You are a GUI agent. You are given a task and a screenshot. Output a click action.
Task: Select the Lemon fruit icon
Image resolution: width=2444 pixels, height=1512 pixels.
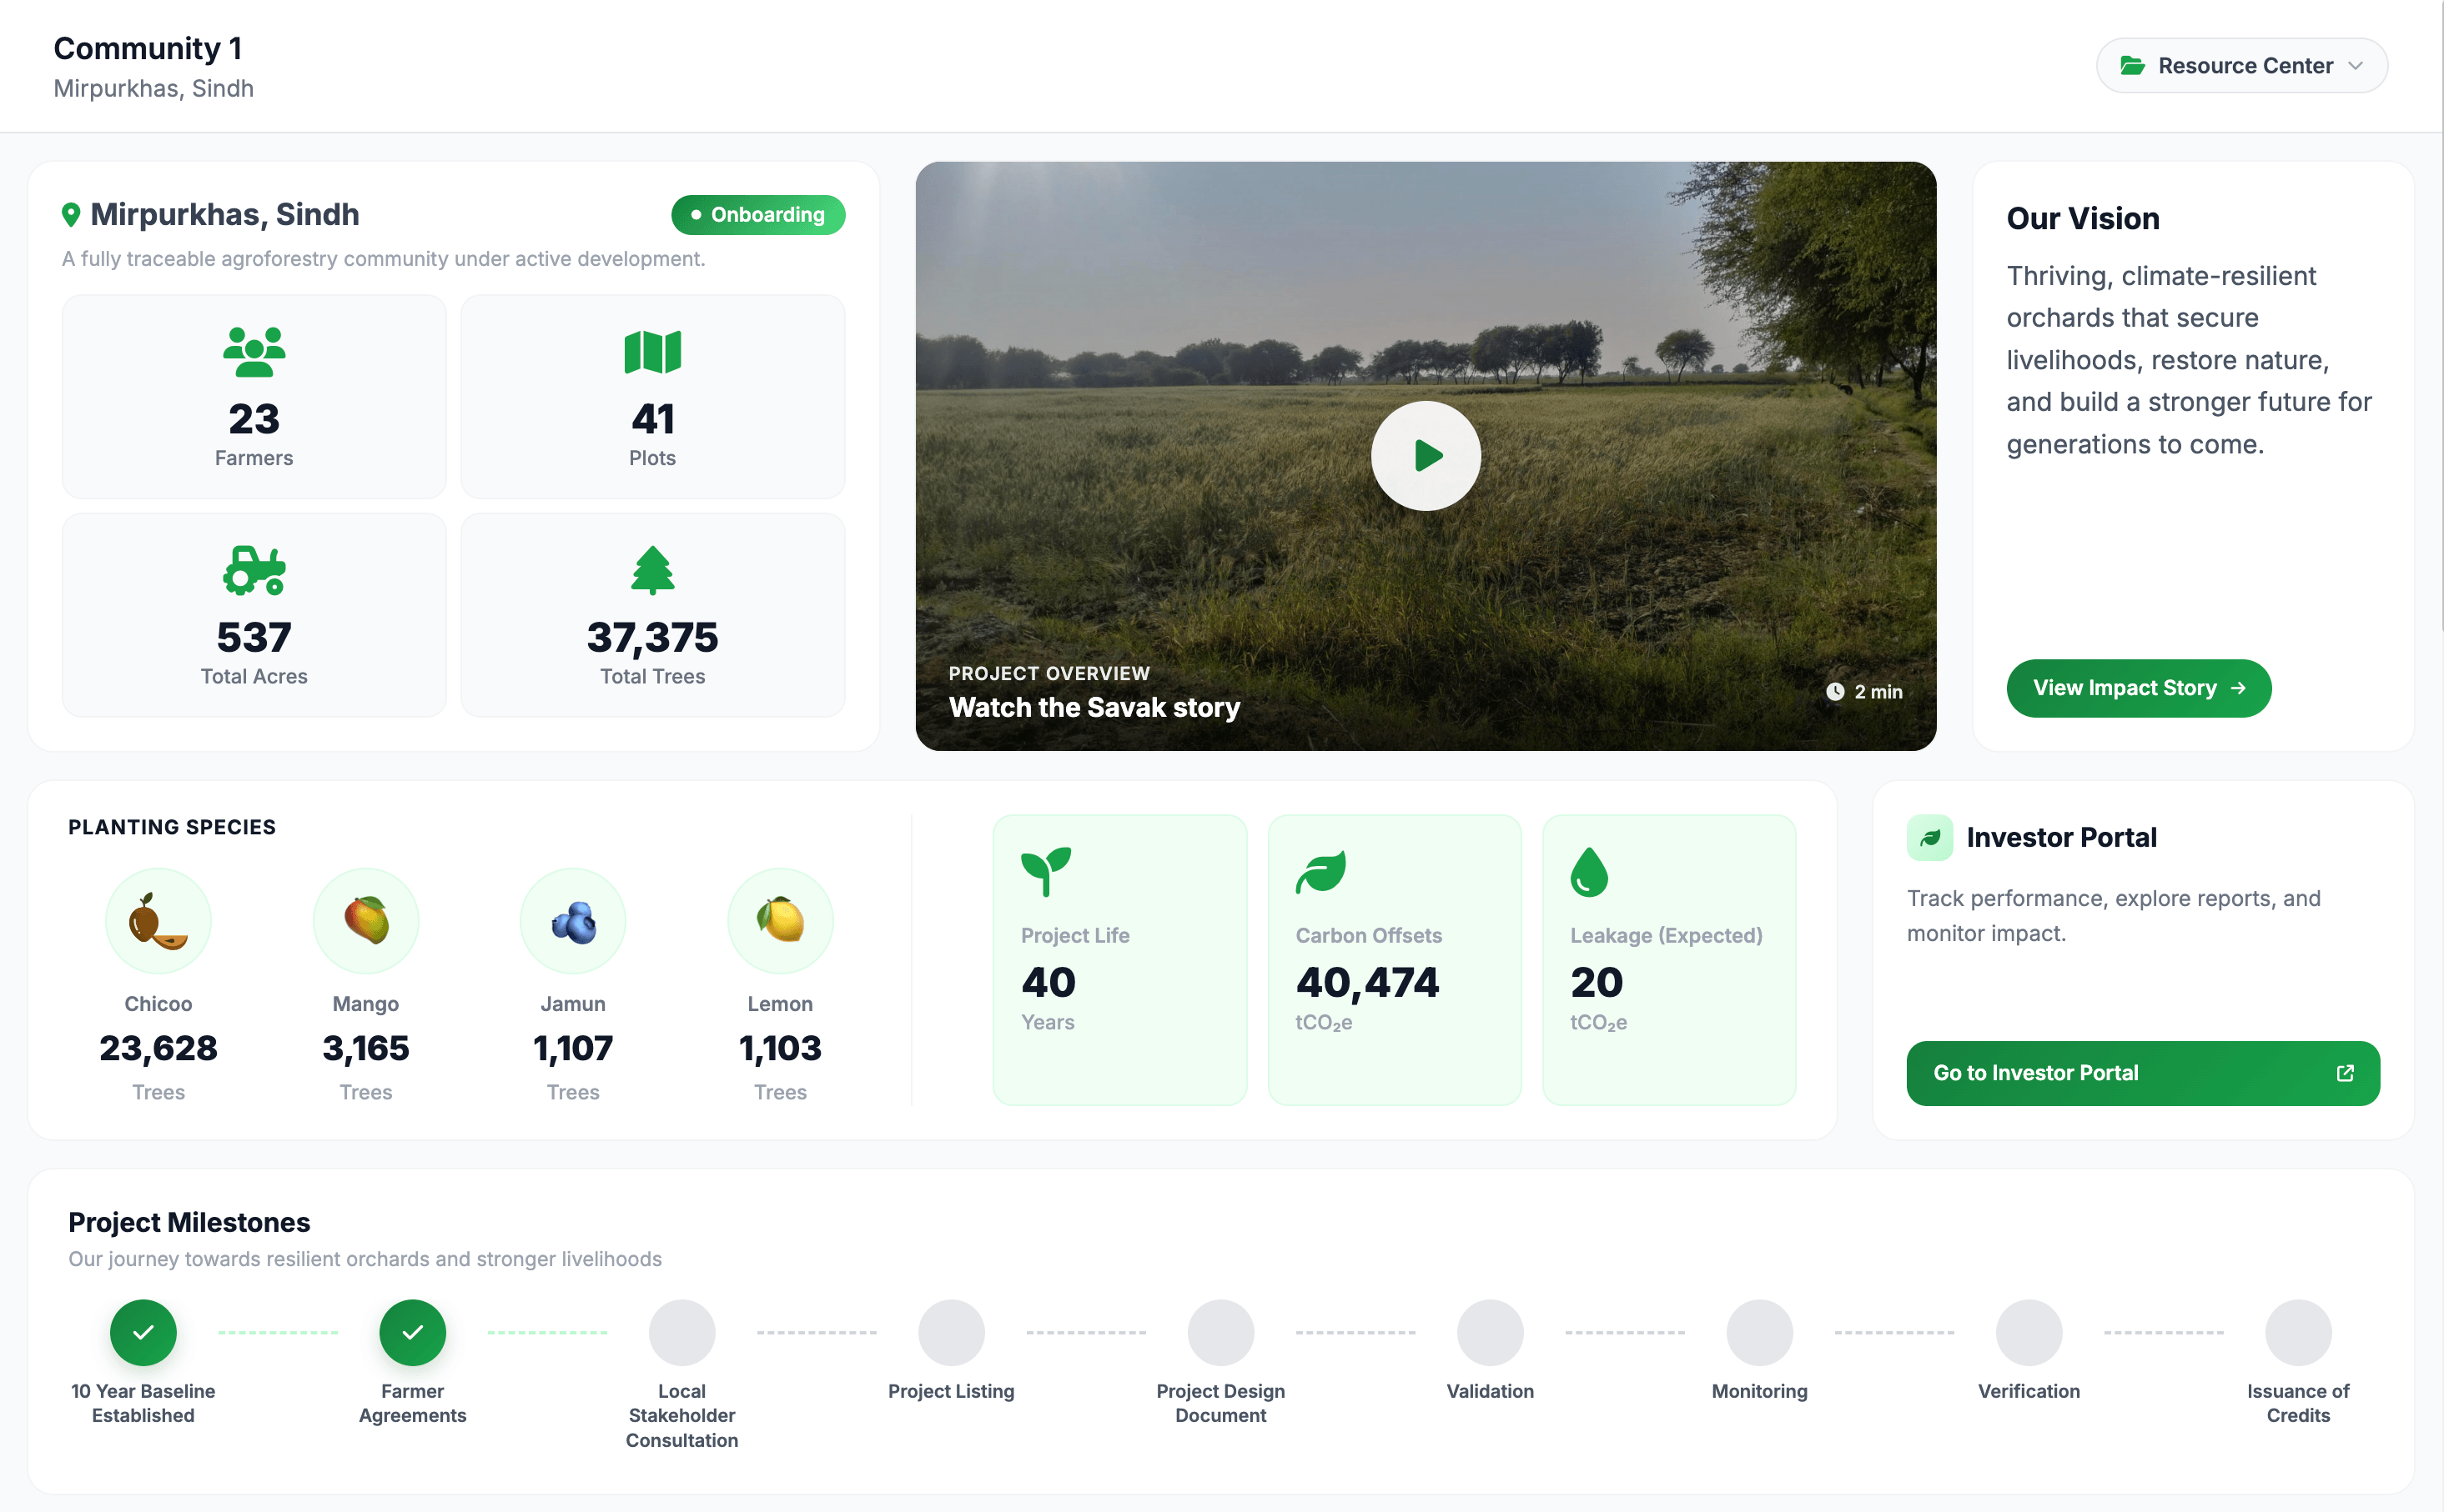(779, 920)
